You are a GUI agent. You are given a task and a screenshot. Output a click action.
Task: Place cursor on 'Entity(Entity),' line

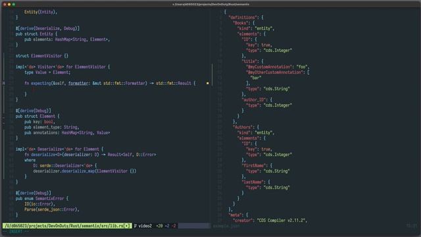pos(41,12)
